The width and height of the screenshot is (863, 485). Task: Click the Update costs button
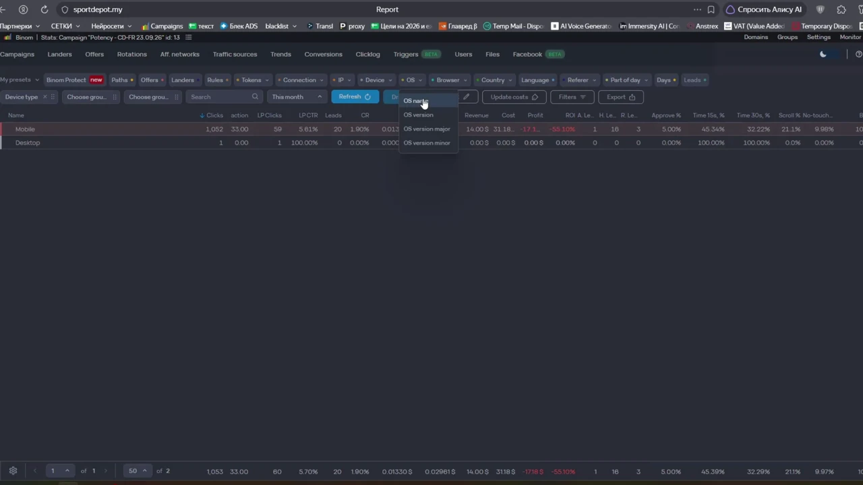click(x=514, y=97)
